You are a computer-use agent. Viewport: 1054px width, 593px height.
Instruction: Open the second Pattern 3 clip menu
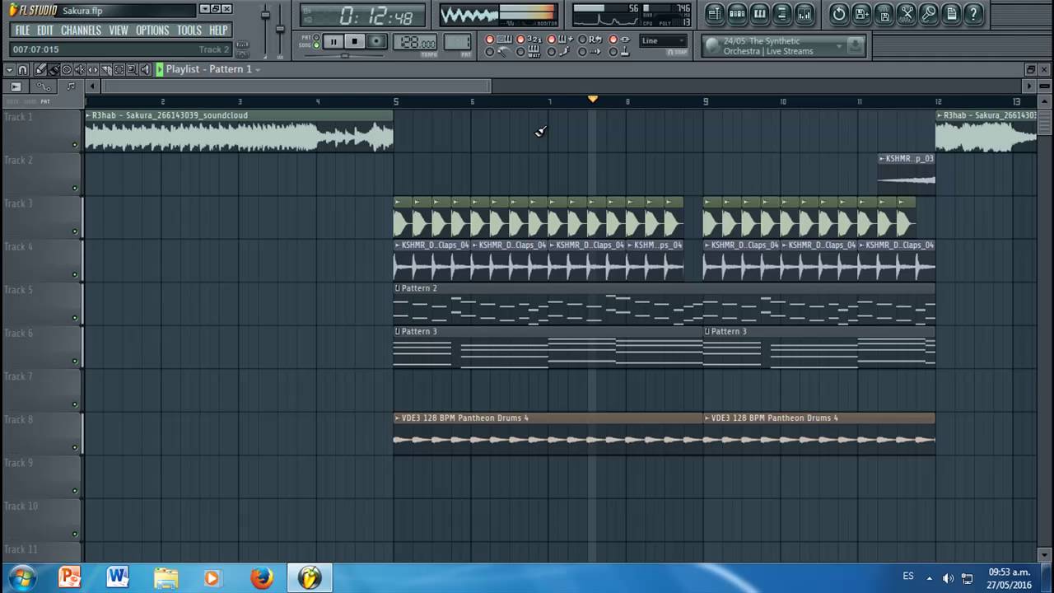pos(708,331)
